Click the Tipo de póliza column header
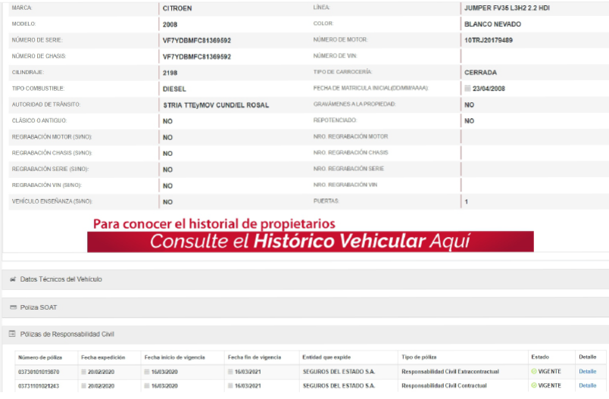The height and width of the screenshot is (399, 609). point(418,357)
